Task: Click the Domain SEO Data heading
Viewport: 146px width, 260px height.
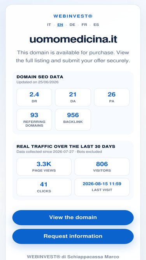Action: coord(40,77)
